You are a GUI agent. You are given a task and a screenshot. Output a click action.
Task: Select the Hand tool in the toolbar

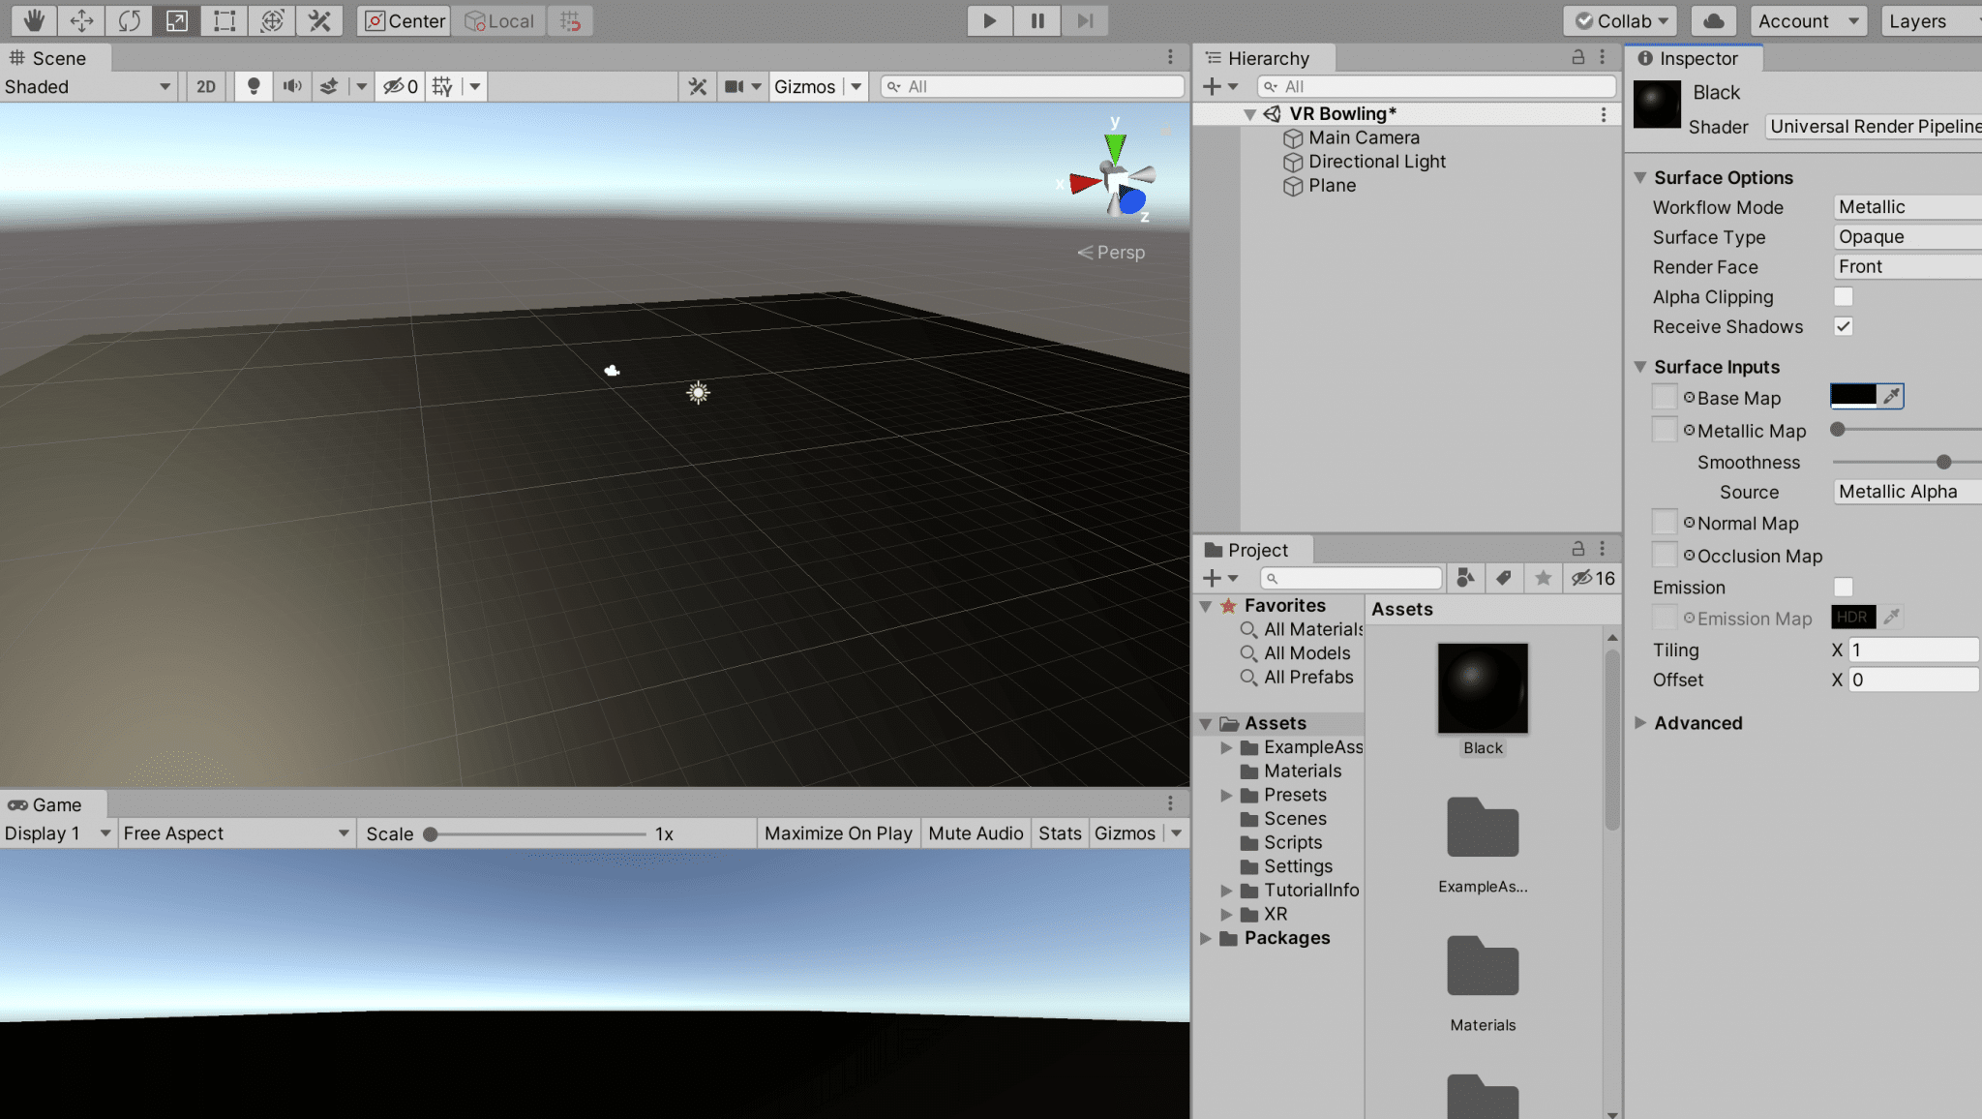(32, 20)
